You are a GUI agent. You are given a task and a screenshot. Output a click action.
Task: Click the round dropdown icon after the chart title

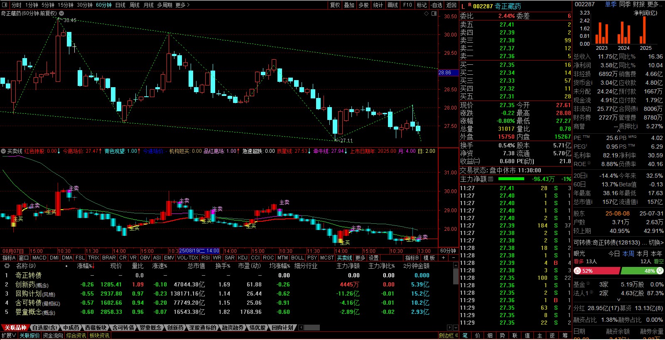[x=61, y=13]
